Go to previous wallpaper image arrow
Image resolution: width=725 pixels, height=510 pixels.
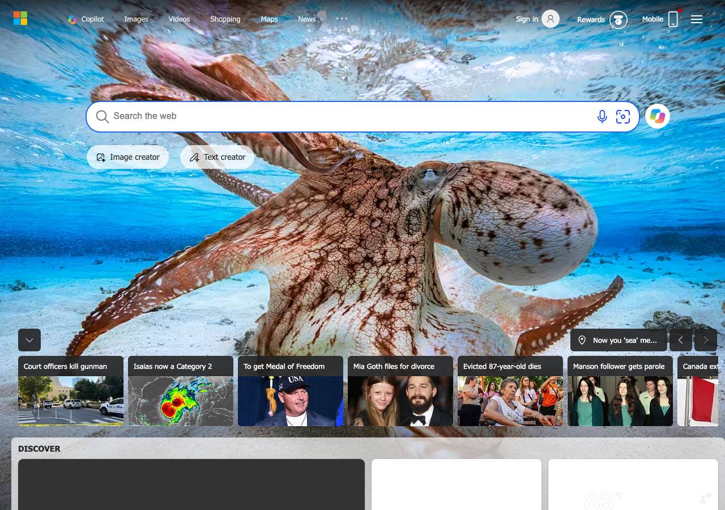tap(681, 340)
